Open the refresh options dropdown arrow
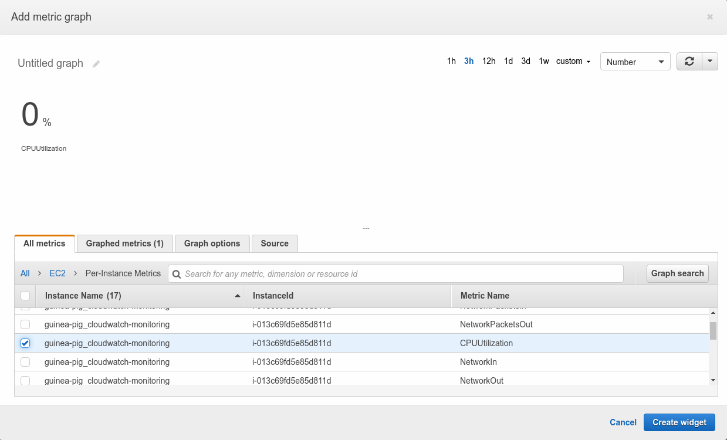The width and height of the screenshot is (727, 440). (710, 62)
